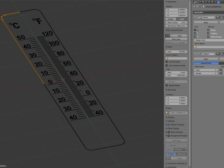224x168 pixels.
Task: Click the Item panel object cube icon
Action: (167, 113)
